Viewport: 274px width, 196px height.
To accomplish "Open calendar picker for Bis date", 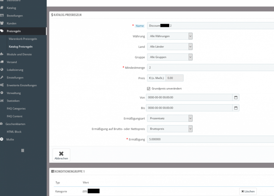I will point(236,108).
